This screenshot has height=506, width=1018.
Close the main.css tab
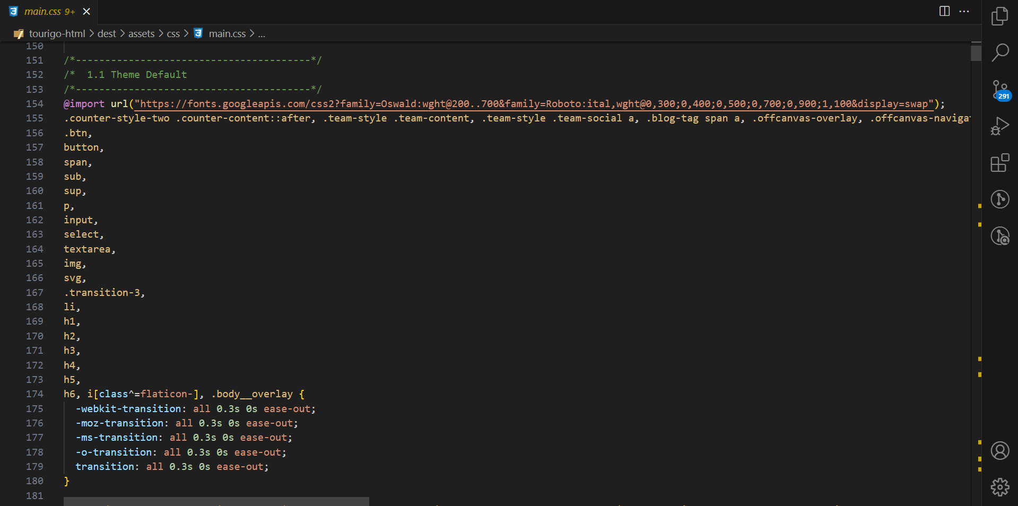pos(86,12)
